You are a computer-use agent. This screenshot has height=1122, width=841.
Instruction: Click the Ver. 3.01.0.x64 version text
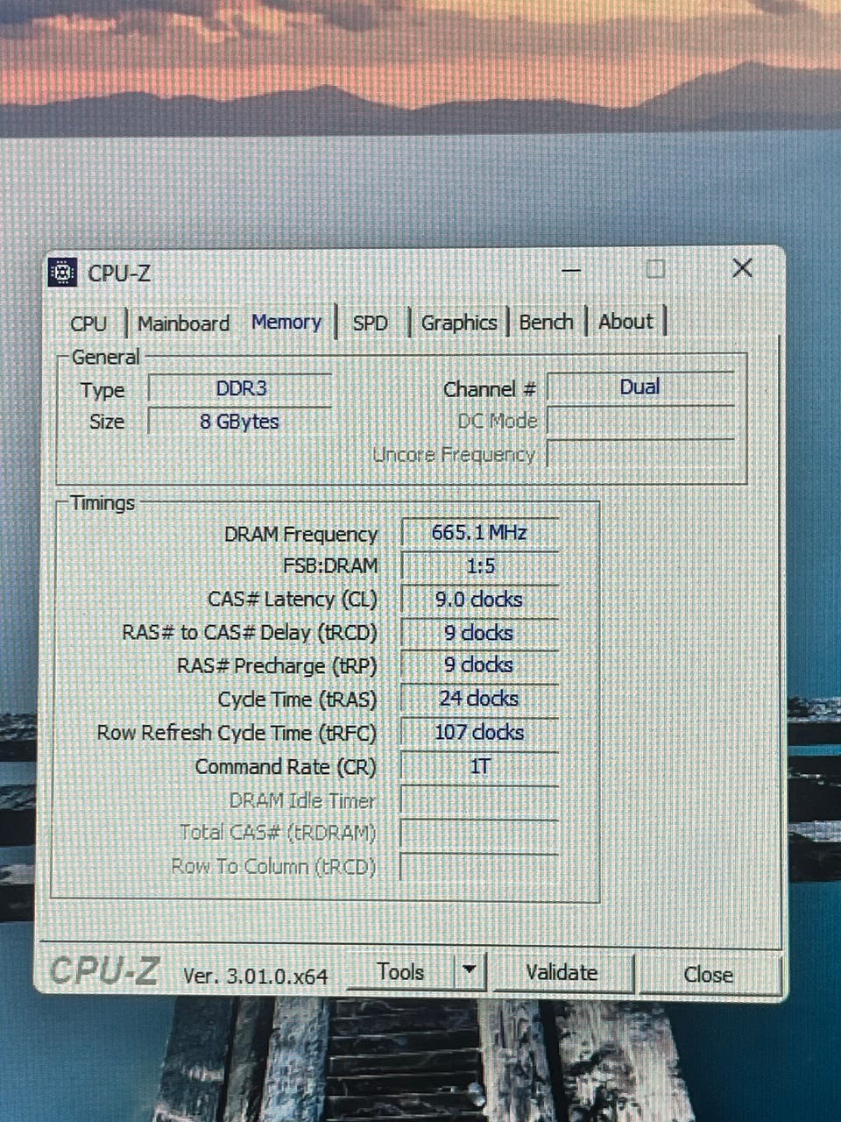256,976
